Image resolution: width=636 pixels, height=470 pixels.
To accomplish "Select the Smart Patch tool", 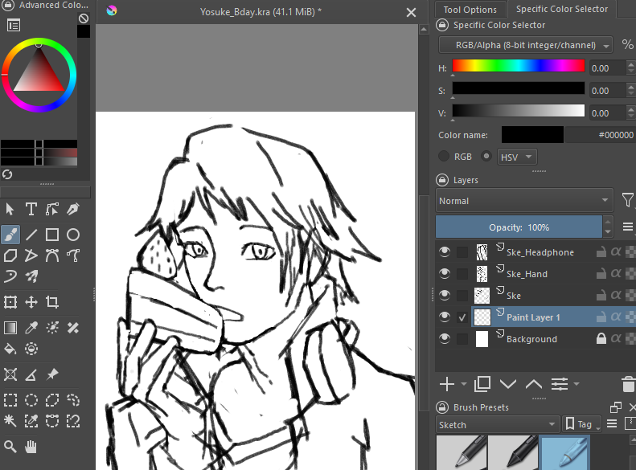I will (73, 328).
